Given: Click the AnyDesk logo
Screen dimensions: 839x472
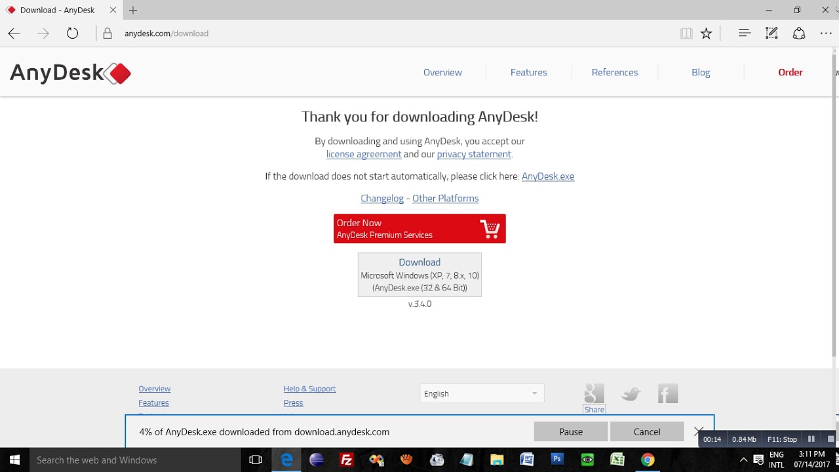Looking at the screenshot, I should point(70,73).
